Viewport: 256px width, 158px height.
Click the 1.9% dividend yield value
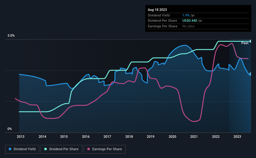tap(186, 15)
